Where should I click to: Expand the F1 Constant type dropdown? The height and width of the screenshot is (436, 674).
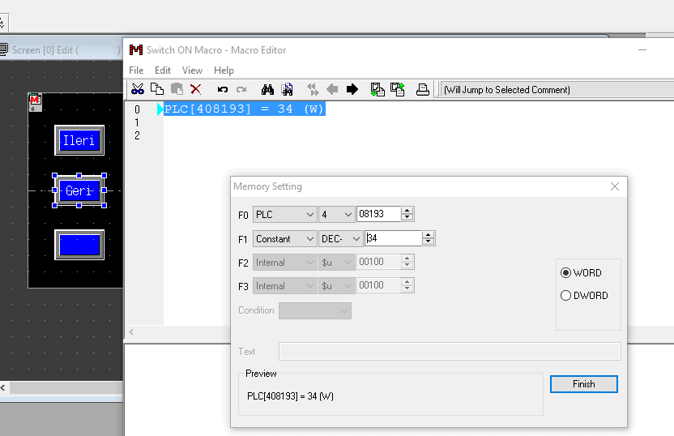click(x=284, y=239)
